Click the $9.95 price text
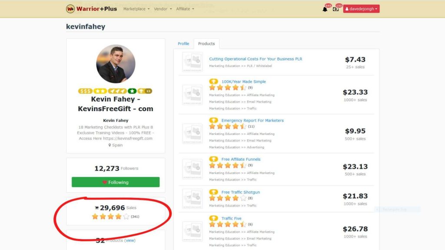The width and height of the screenshot is (445, 250). (355, 131)
